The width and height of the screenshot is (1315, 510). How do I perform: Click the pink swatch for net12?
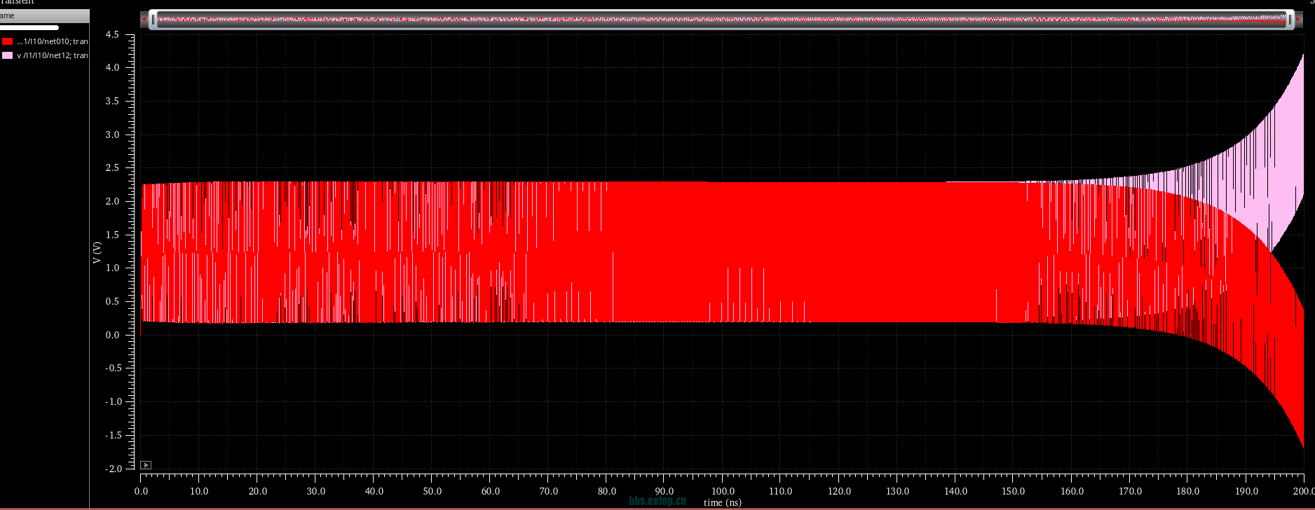click(x=7, y=55)
